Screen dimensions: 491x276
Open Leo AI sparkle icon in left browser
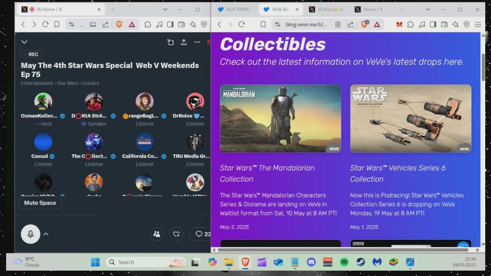pos(193,25)
